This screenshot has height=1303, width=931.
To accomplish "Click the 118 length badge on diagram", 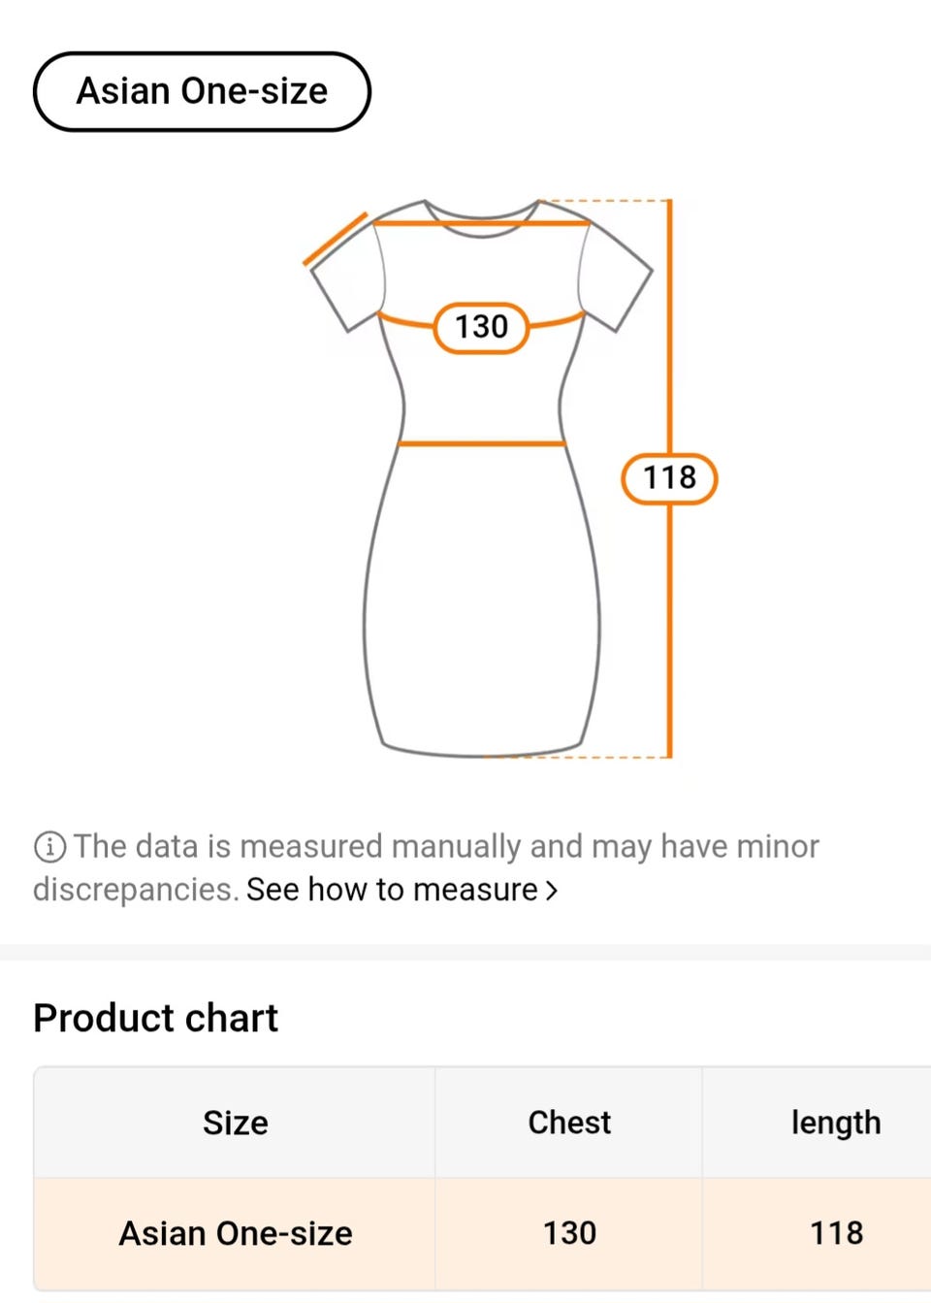I will (x=669, y=478).
